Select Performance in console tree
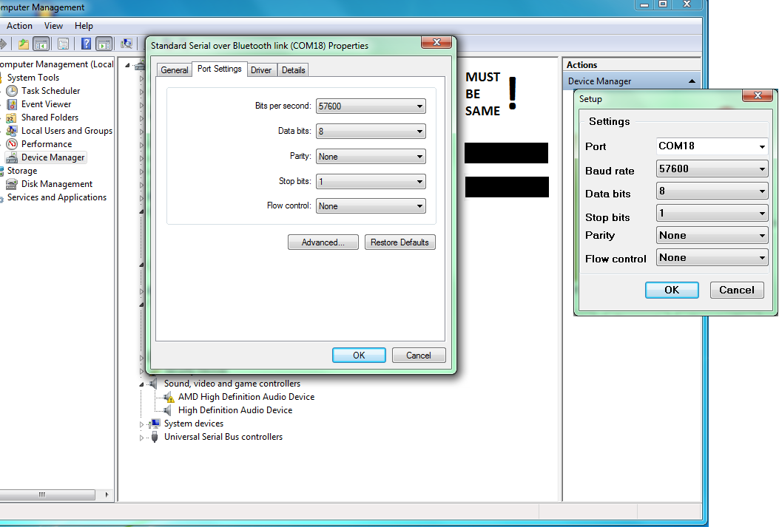The width and height of the screenshot is (779, 527). (47, 144)
